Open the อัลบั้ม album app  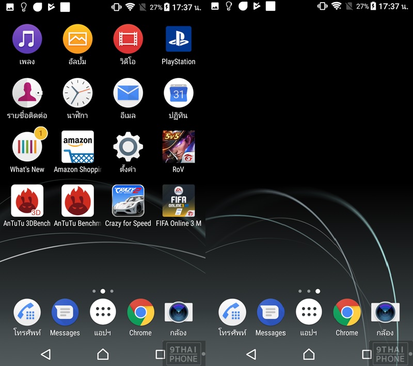click(78, 39)
